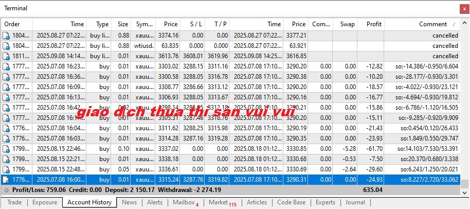Select the 0.10 size cell
Viewport: 470px width, 209px height.
pos(121,149)
